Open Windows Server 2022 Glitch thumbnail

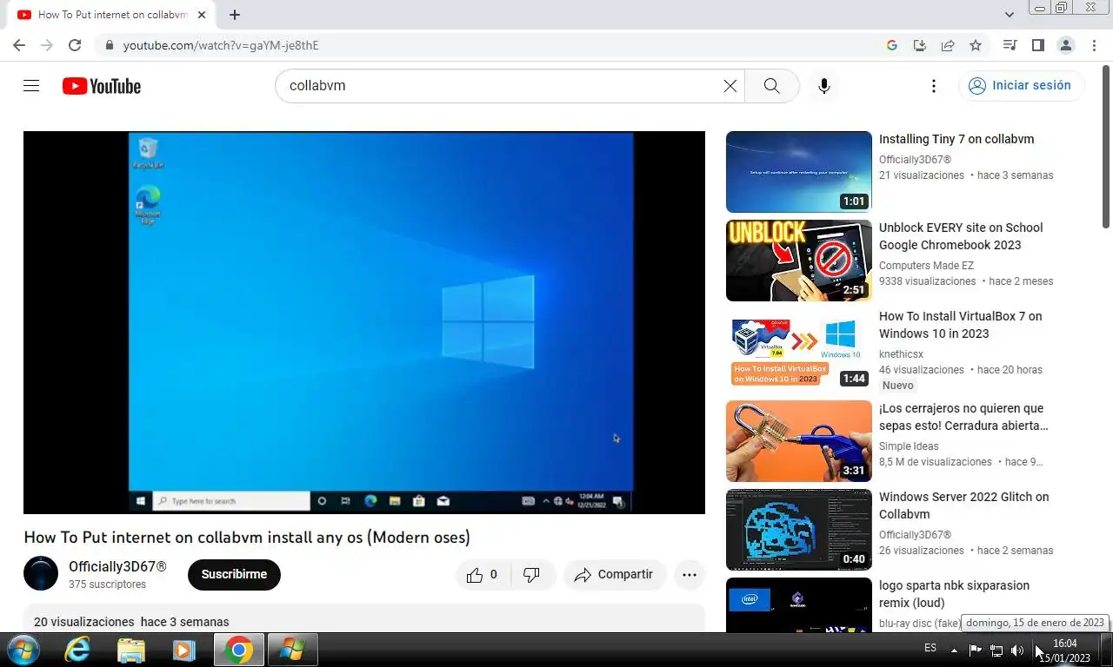click(798, 530)
